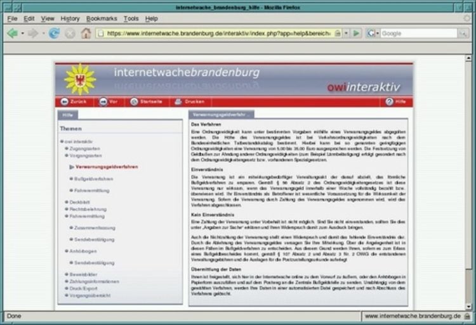476x325 pixels.
Task: Select the Hilfe tab above Themen
Action: click(x=68, y=115)
